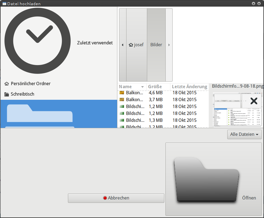Sort files by the Größe column header

(x=158, y=87)
